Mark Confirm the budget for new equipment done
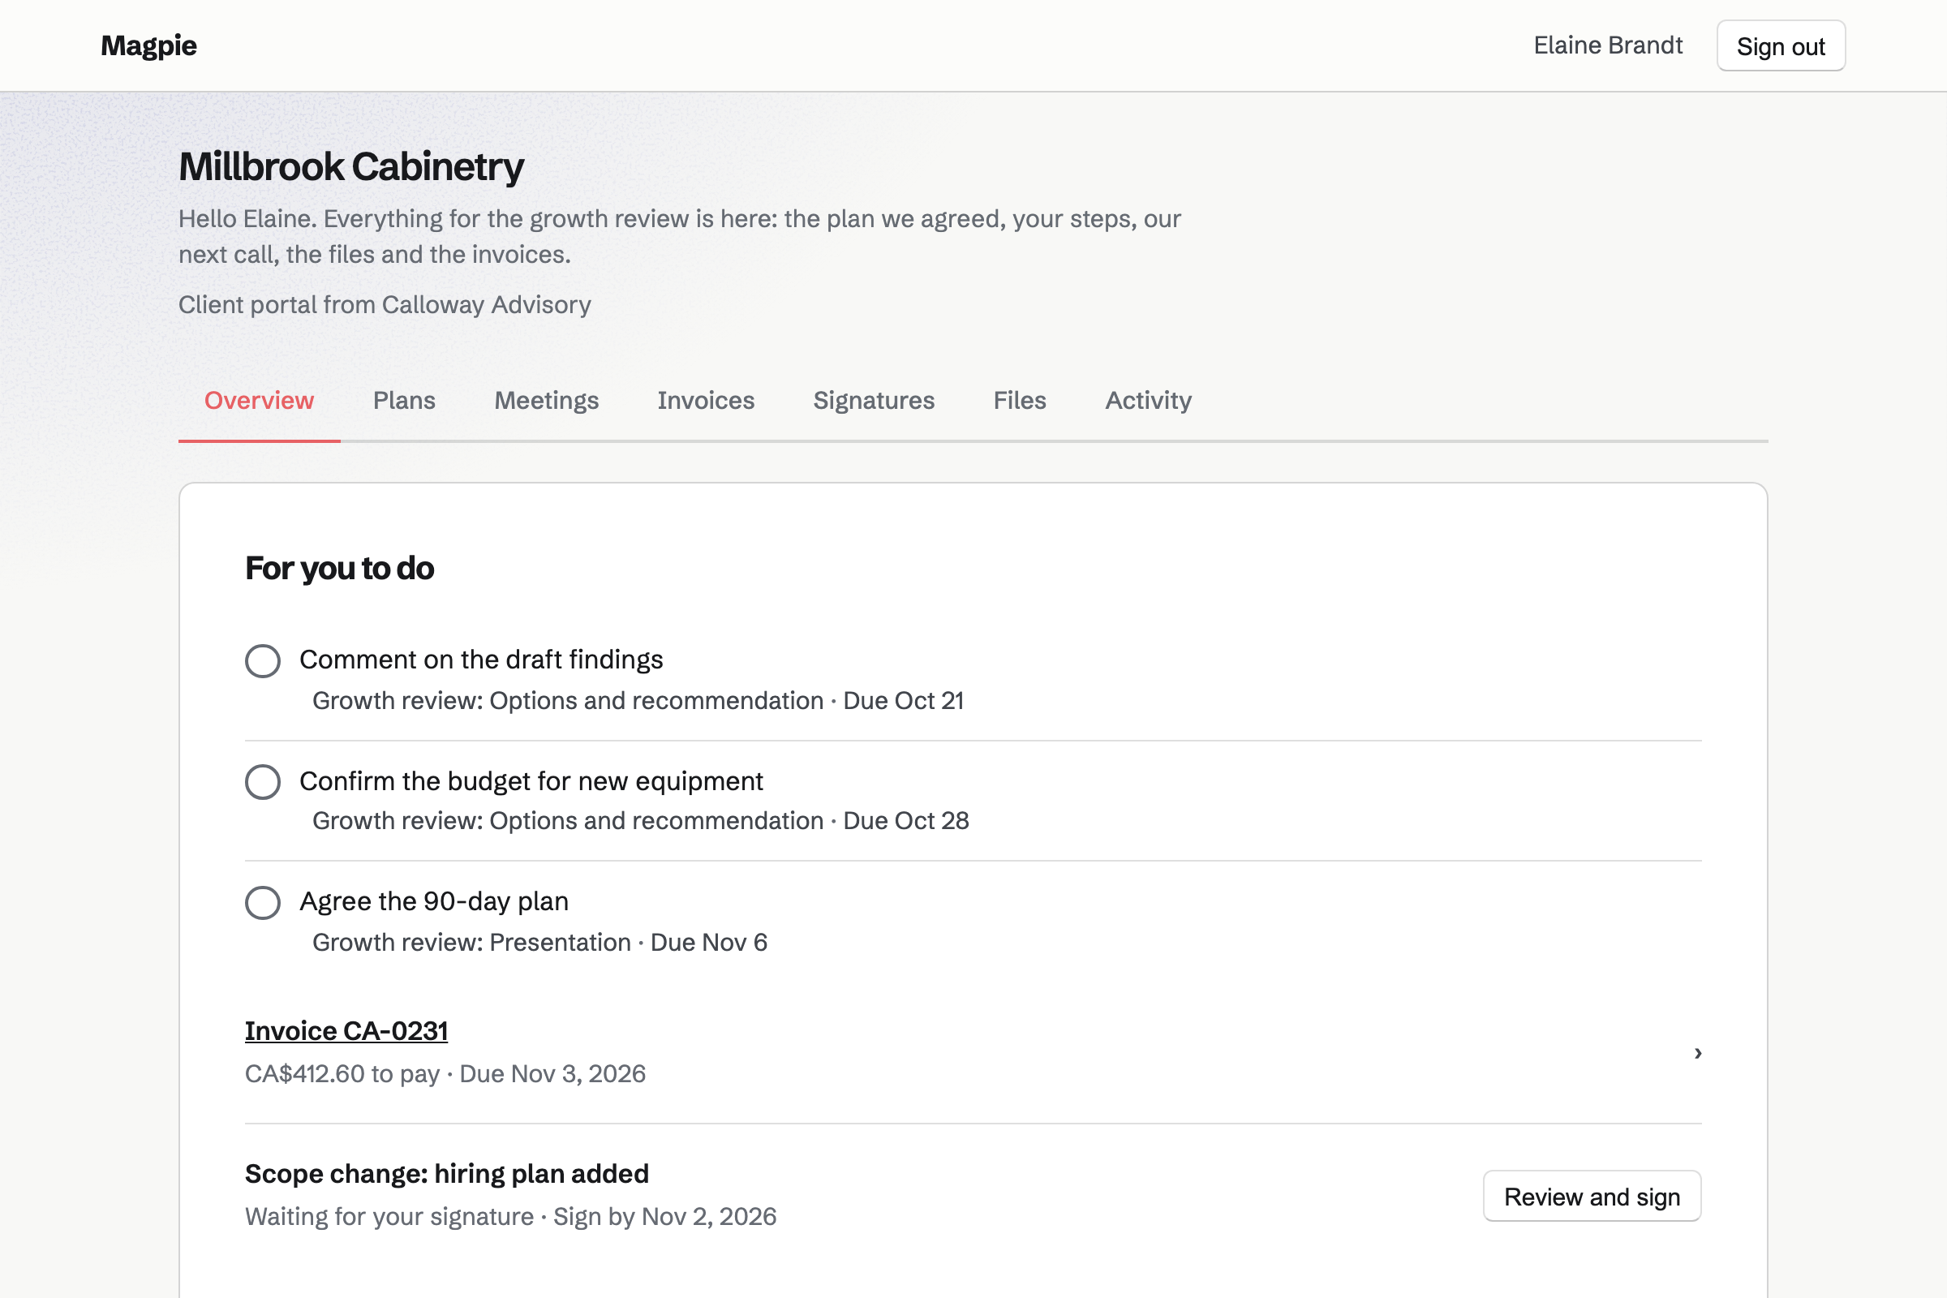Image resolution: width=1947 pixels, height=1298 pixels. click(262, 781)
